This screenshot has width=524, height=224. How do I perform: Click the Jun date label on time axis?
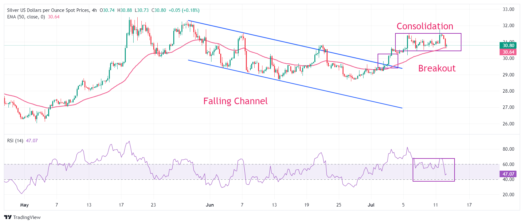point(210,205)
